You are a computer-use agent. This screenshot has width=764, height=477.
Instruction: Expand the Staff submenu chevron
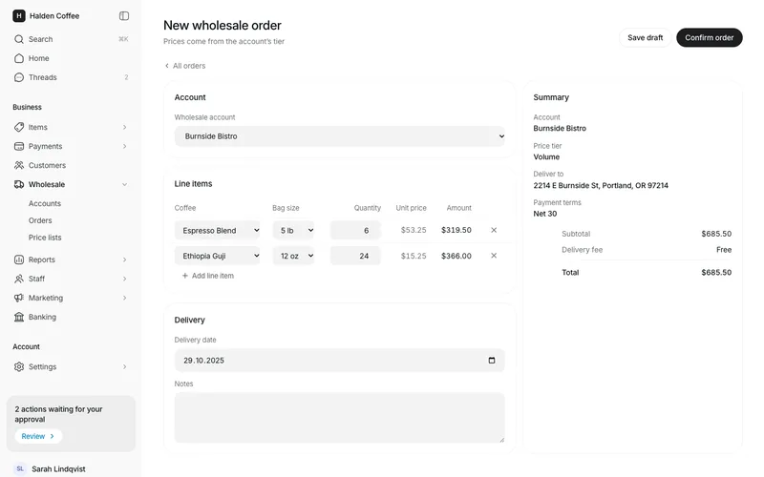coord(125,279)
